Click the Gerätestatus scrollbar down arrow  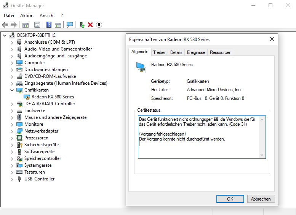[262, 155]
